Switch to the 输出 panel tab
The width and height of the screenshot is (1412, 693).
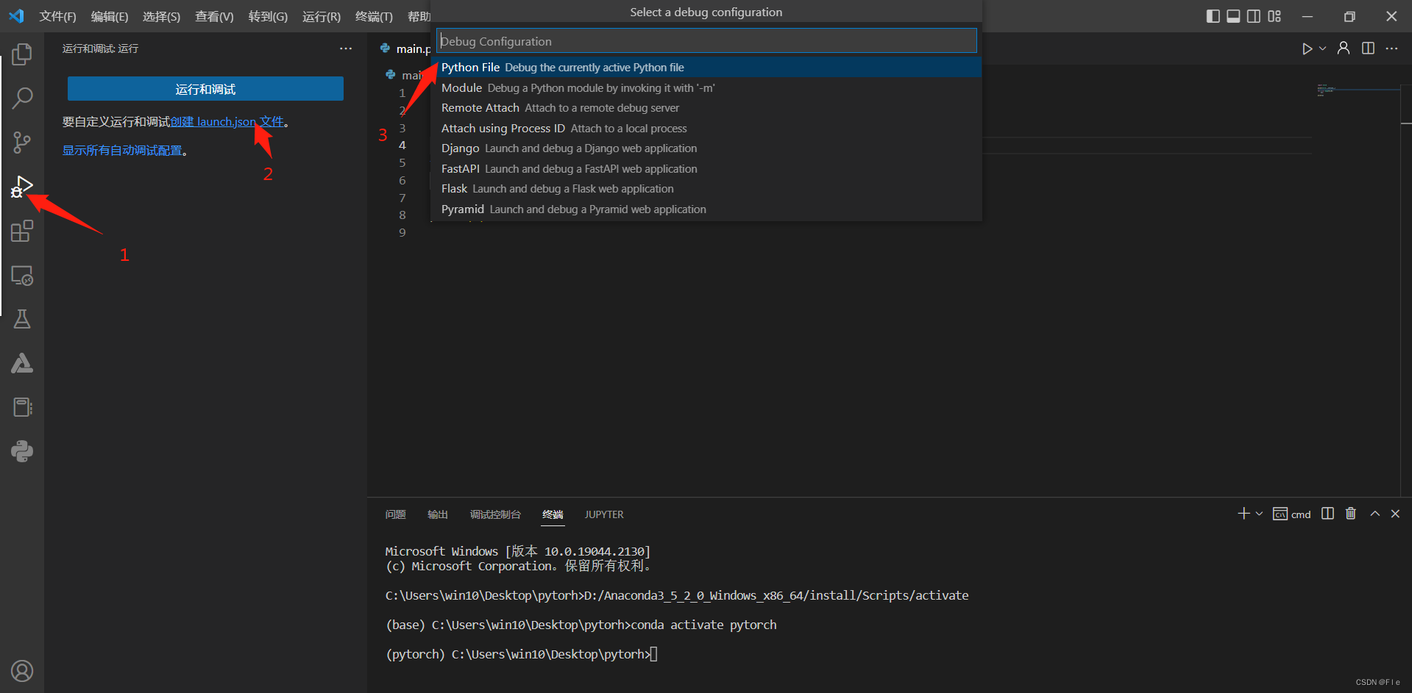(x=437, y=514)
